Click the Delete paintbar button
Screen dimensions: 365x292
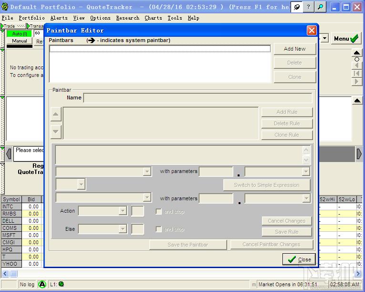pos(295,63)
